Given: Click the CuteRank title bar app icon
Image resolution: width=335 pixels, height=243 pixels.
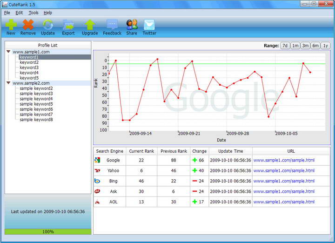Looking at the screenshot, I should [5, 4].
